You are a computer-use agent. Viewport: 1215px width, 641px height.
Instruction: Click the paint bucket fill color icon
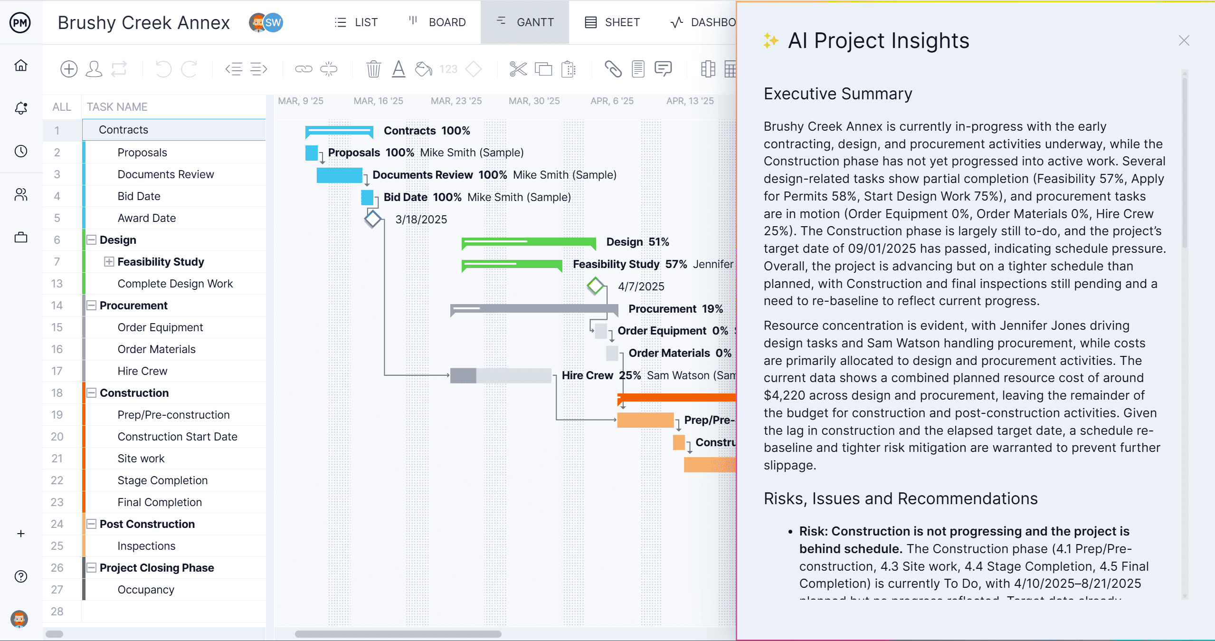pos(423,69)
